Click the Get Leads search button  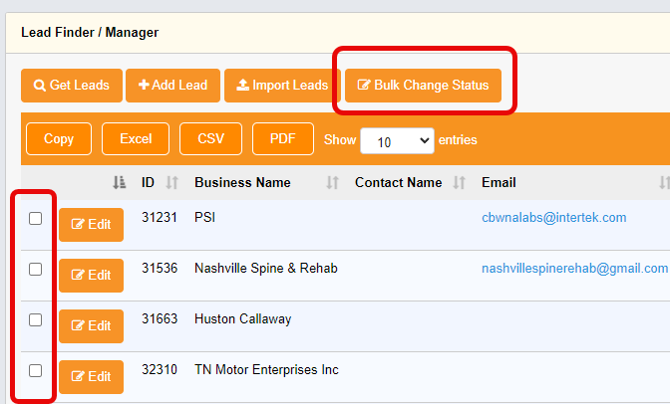click(71, 86)
